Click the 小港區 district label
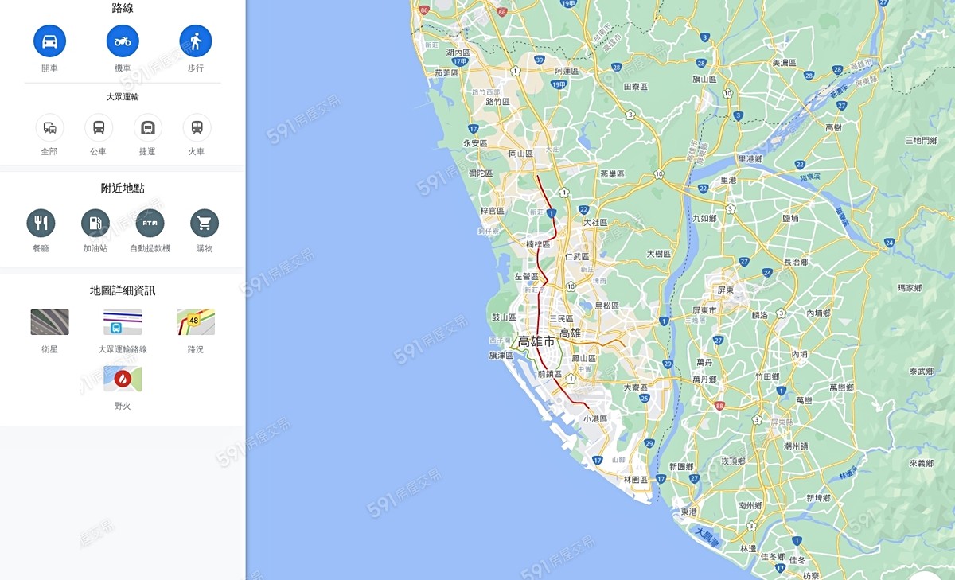The image size is (955, 580). (x=595, y=418)
